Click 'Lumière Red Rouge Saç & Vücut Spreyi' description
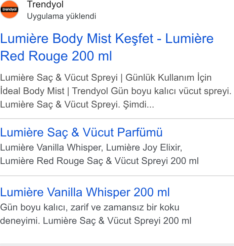The height and width of the screenshot is (246, 234). pos(100,161)
